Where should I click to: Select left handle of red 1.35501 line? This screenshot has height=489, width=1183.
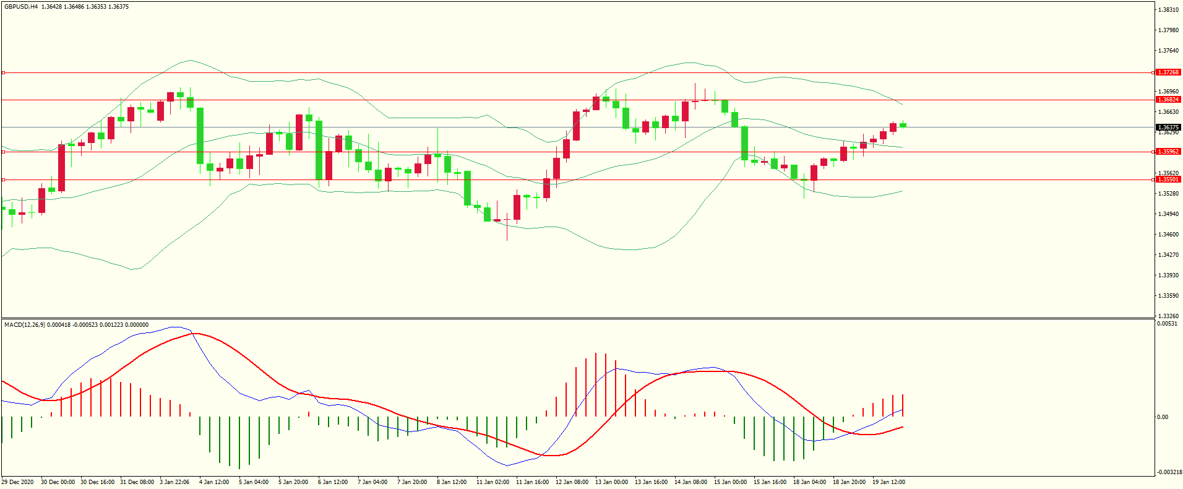tap(3, 180)
